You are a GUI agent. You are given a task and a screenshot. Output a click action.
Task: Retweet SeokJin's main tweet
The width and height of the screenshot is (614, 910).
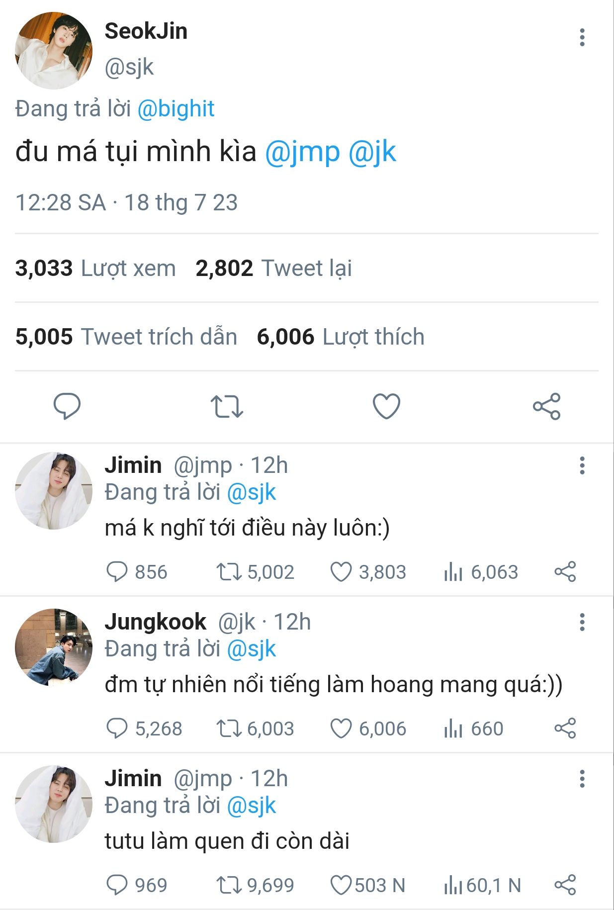227,406
